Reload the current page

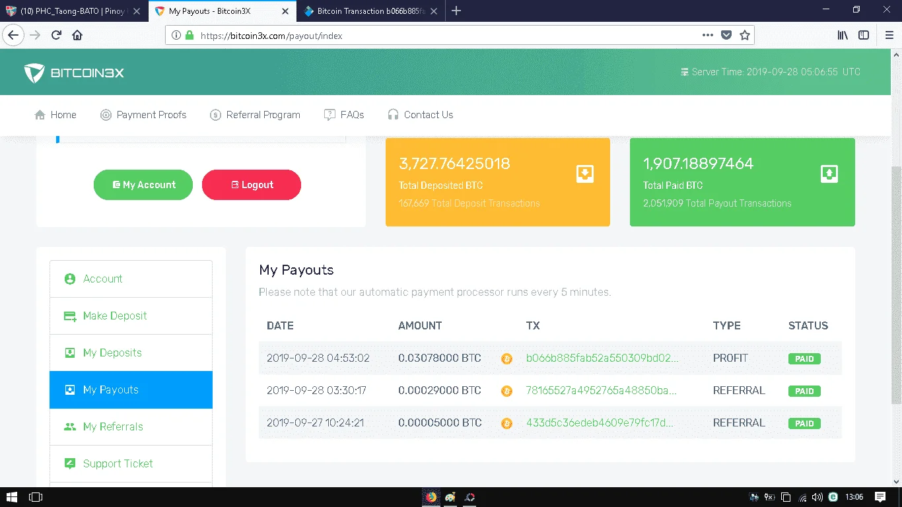click(x=57, y=36)
